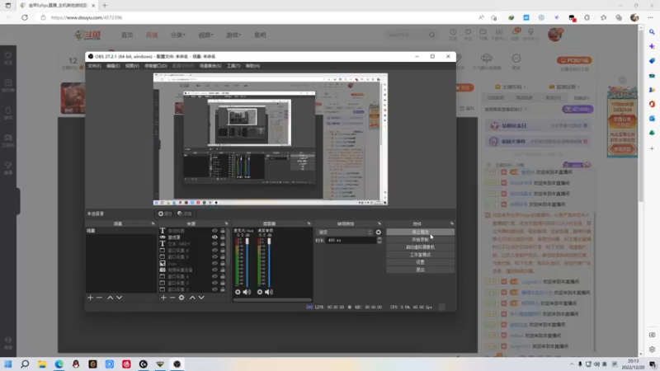The width and height of the screenshot is (660, 371).
Task: Open Windows taskbar search
Action: click(x=25, y=364)
